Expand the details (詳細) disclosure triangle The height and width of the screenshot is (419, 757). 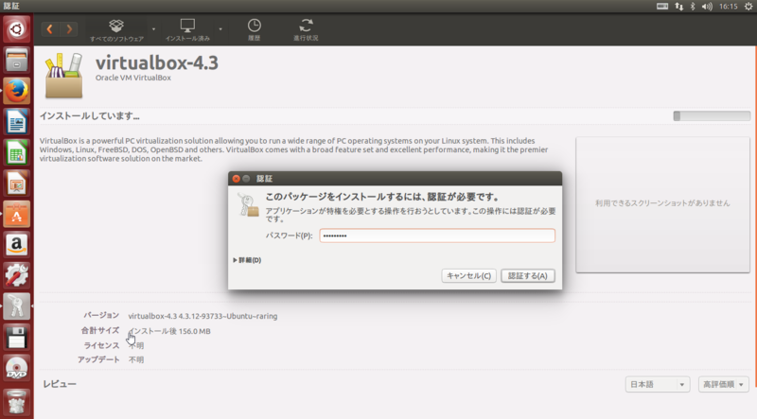pyautogui.click(x=235, y=260)
